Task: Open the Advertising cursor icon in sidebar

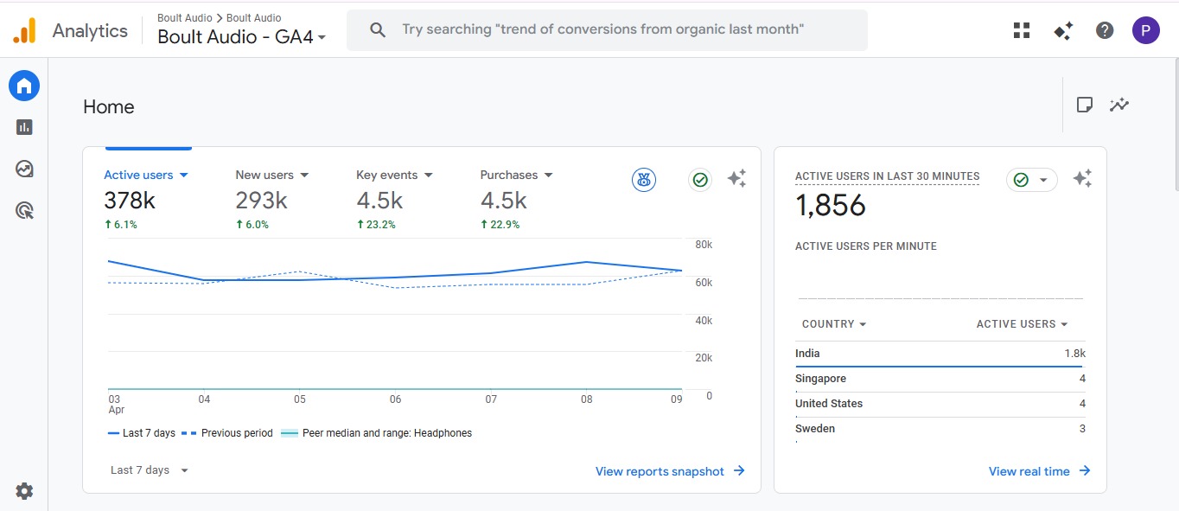Action: [x=24, y=210]
